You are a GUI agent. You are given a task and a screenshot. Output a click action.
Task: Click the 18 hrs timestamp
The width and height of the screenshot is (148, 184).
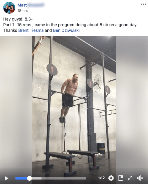tap(23, 11)
